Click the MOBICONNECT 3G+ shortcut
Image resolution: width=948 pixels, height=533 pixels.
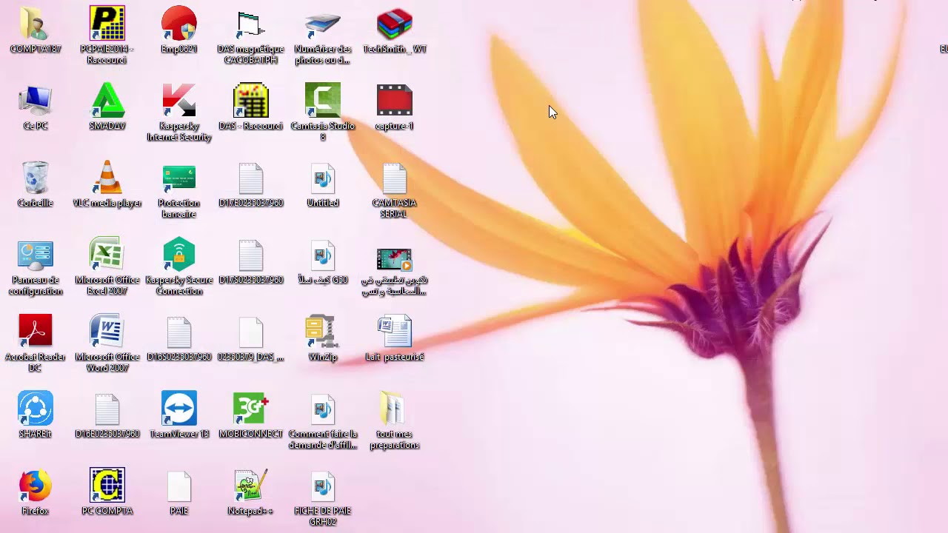251,409
